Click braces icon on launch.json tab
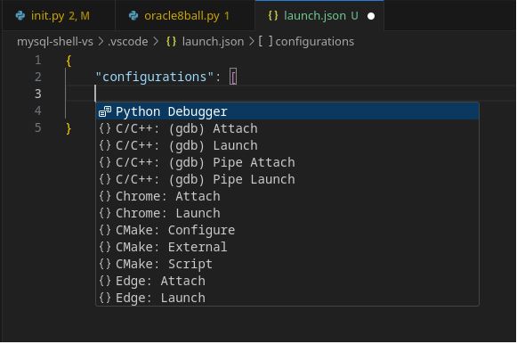This screenshot has width=517, height=344. coord(273,15)
